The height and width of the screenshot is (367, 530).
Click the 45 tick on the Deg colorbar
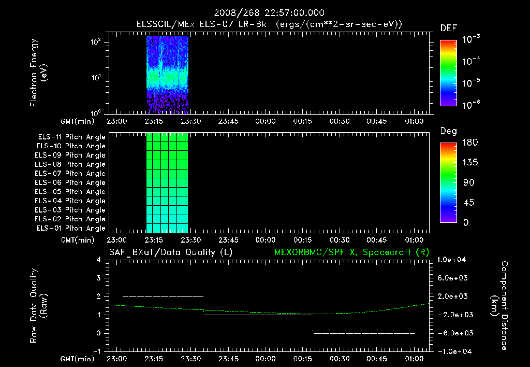[x=469, y=203]
